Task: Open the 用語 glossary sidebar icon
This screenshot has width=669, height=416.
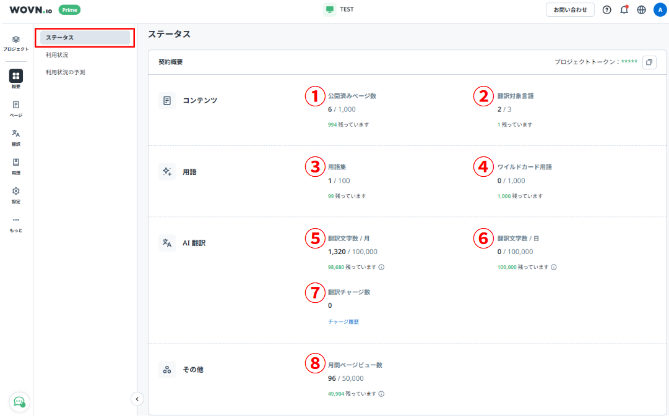Action: pos(16,163)
